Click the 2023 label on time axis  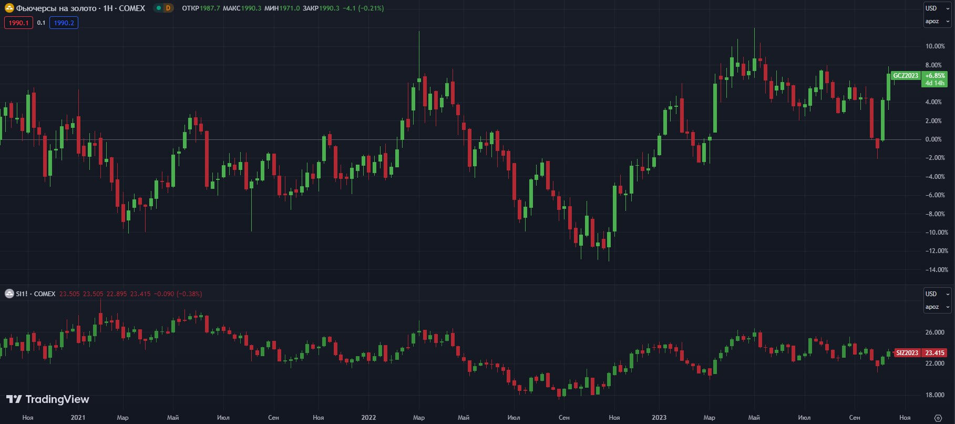(659, 418)
